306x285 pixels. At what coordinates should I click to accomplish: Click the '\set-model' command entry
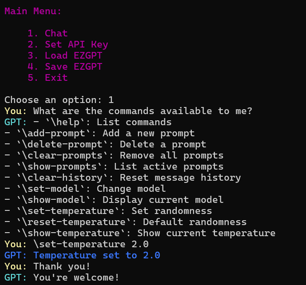(x=85, y=189)
